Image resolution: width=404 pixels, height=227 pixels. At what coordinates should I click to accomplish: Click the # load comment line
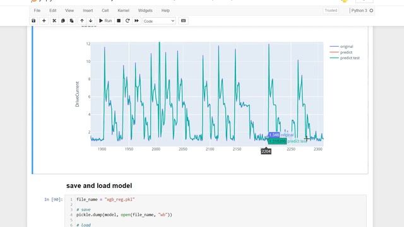83,225
